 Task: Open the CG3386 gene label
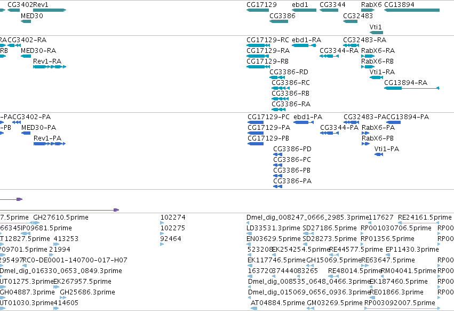[x=282, y=16]
